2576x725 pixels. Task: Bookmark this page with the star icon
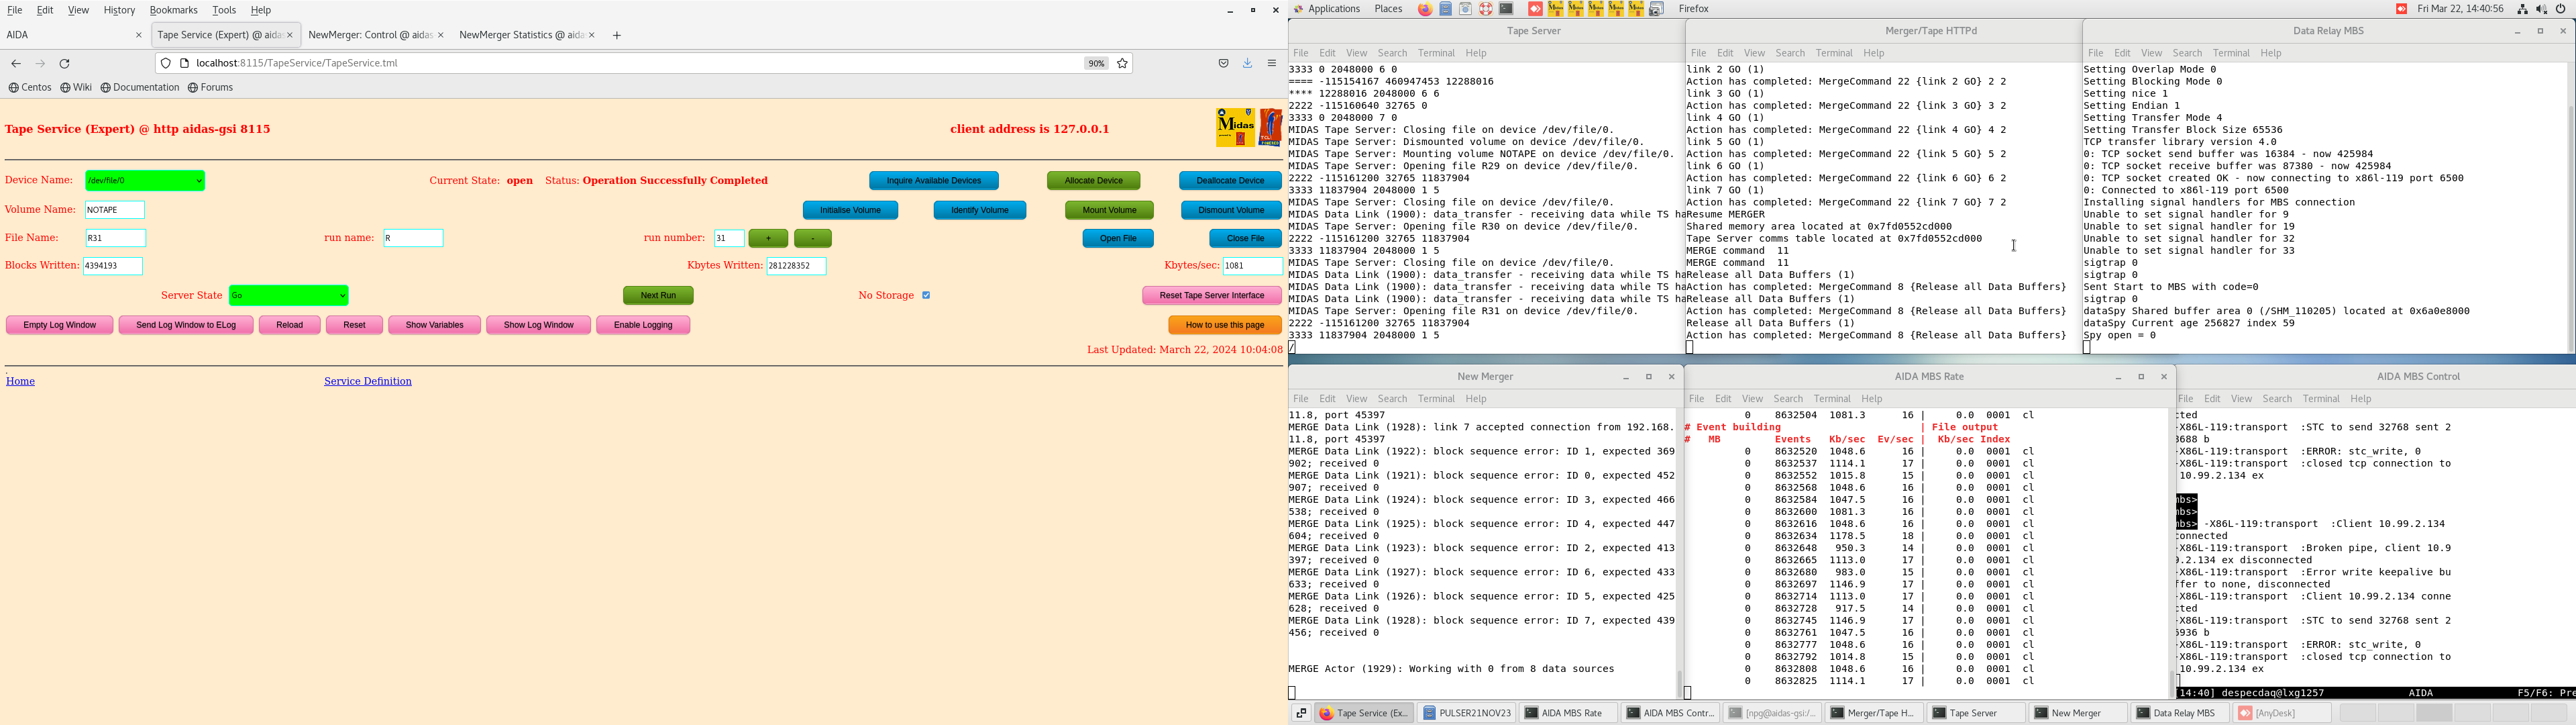(x=1122, y=63)
